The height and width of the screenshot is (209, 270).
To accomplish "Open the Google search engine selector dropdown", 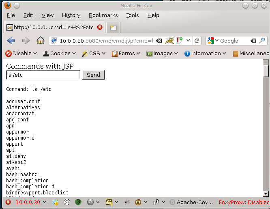I will coord(213,41).
